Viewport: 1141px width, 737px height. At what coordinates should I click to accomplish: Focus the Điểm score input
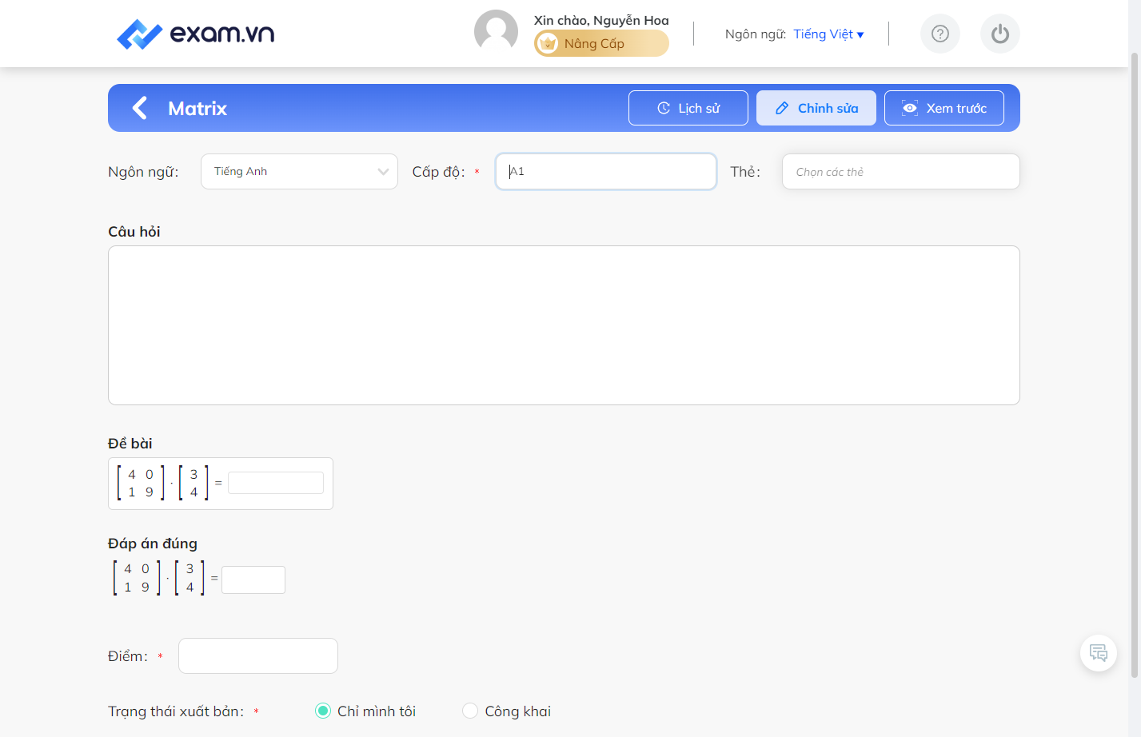pyautogui.click(x=258, y=656)
